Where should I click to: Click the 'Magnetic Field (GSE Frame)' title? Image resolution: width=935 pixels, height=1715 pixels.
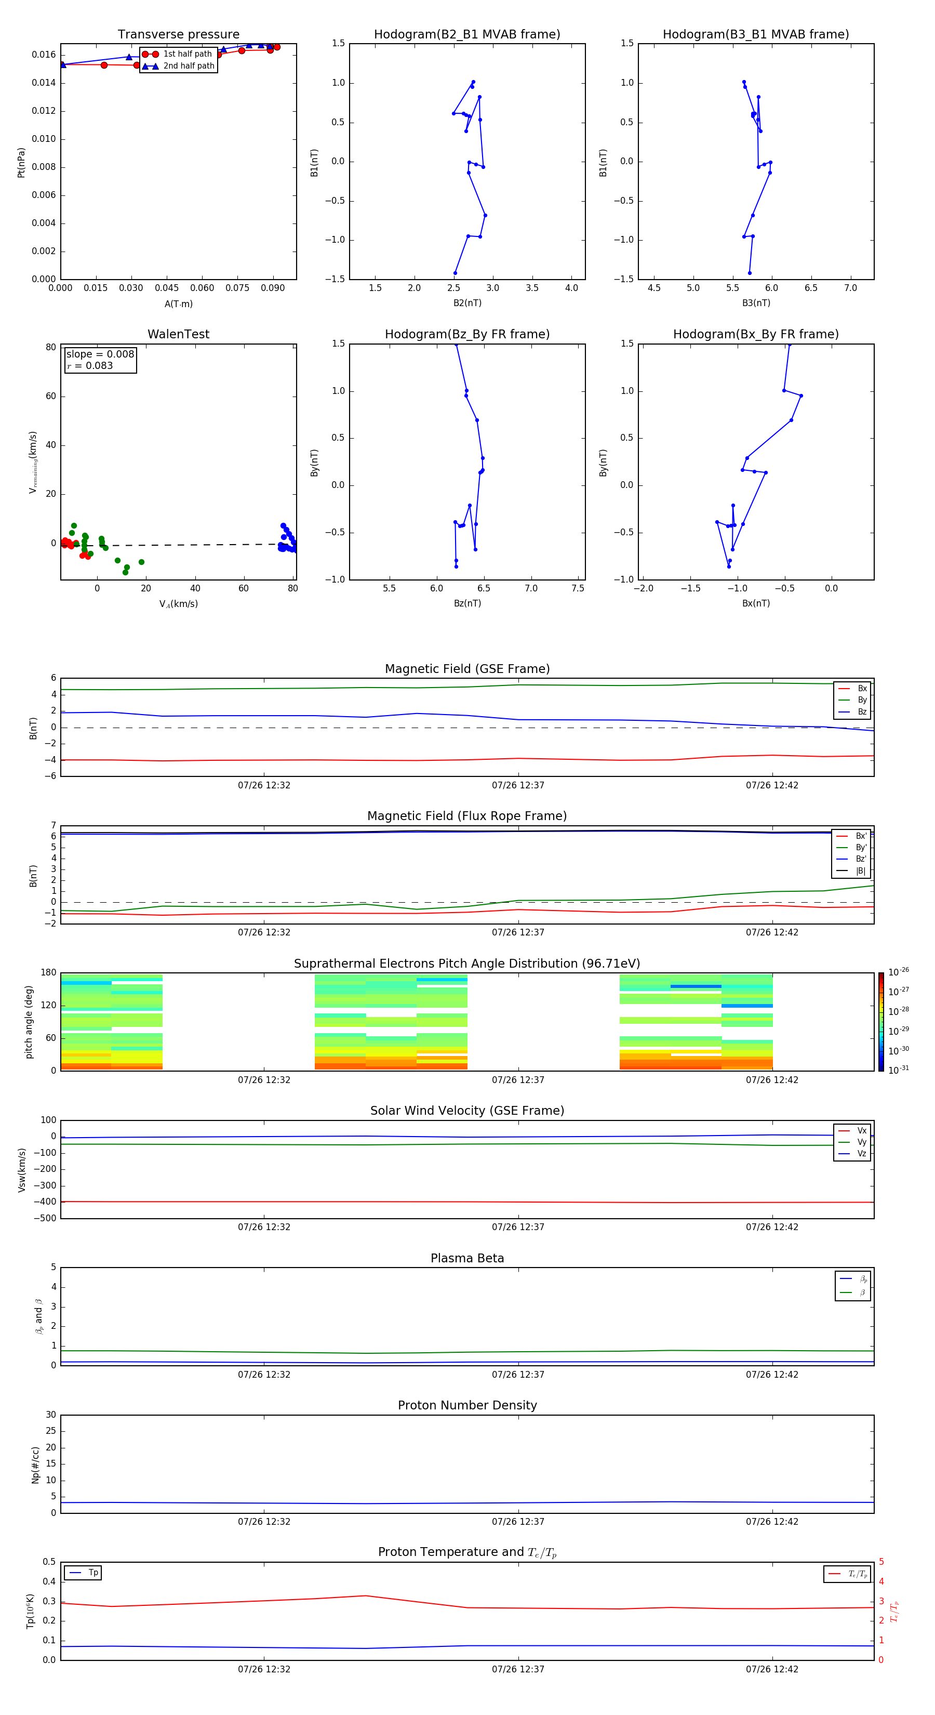pos(467,669)
